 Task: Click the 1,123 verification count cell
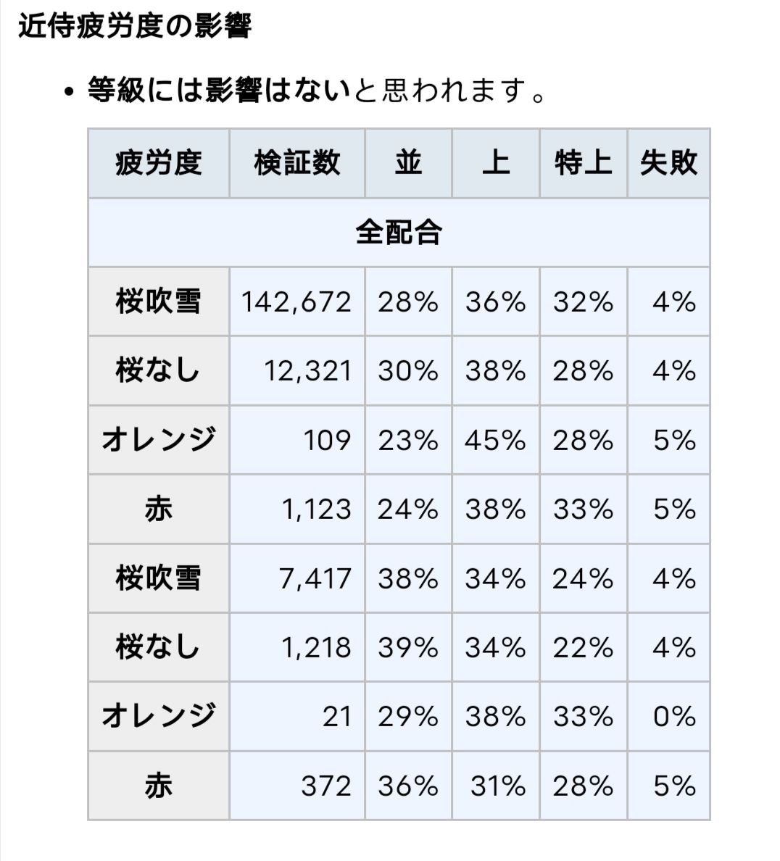(x=316, y=509)
